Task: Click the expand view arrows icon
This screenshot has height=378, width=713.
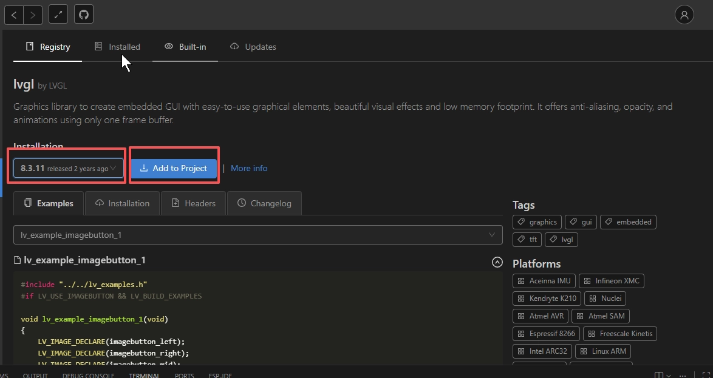Action: click(58, 15)
